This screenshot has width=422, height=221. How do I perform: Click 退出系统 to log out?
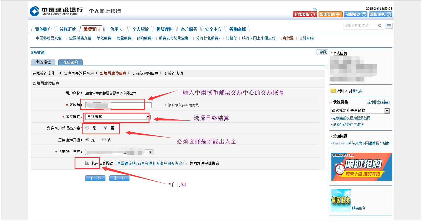(380, 14)
